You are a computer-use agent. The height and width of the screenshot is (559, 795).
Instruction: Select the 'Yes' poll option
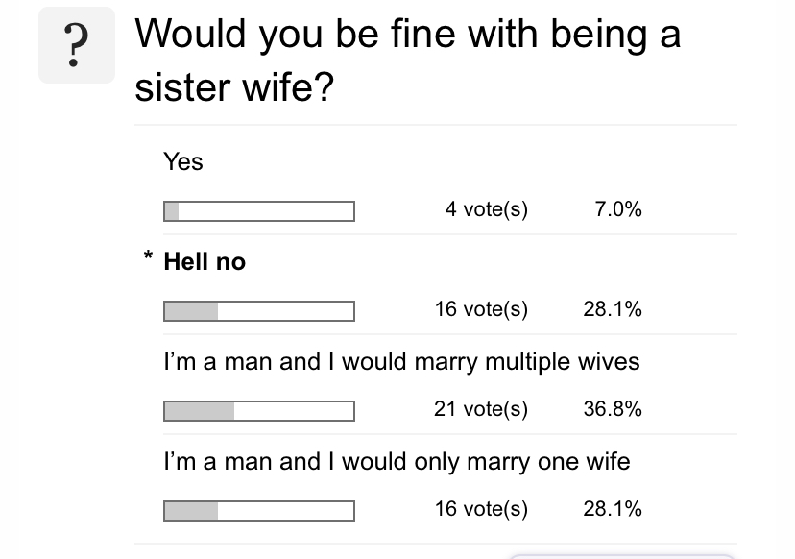pyautogui.click(x=183, y=161)
